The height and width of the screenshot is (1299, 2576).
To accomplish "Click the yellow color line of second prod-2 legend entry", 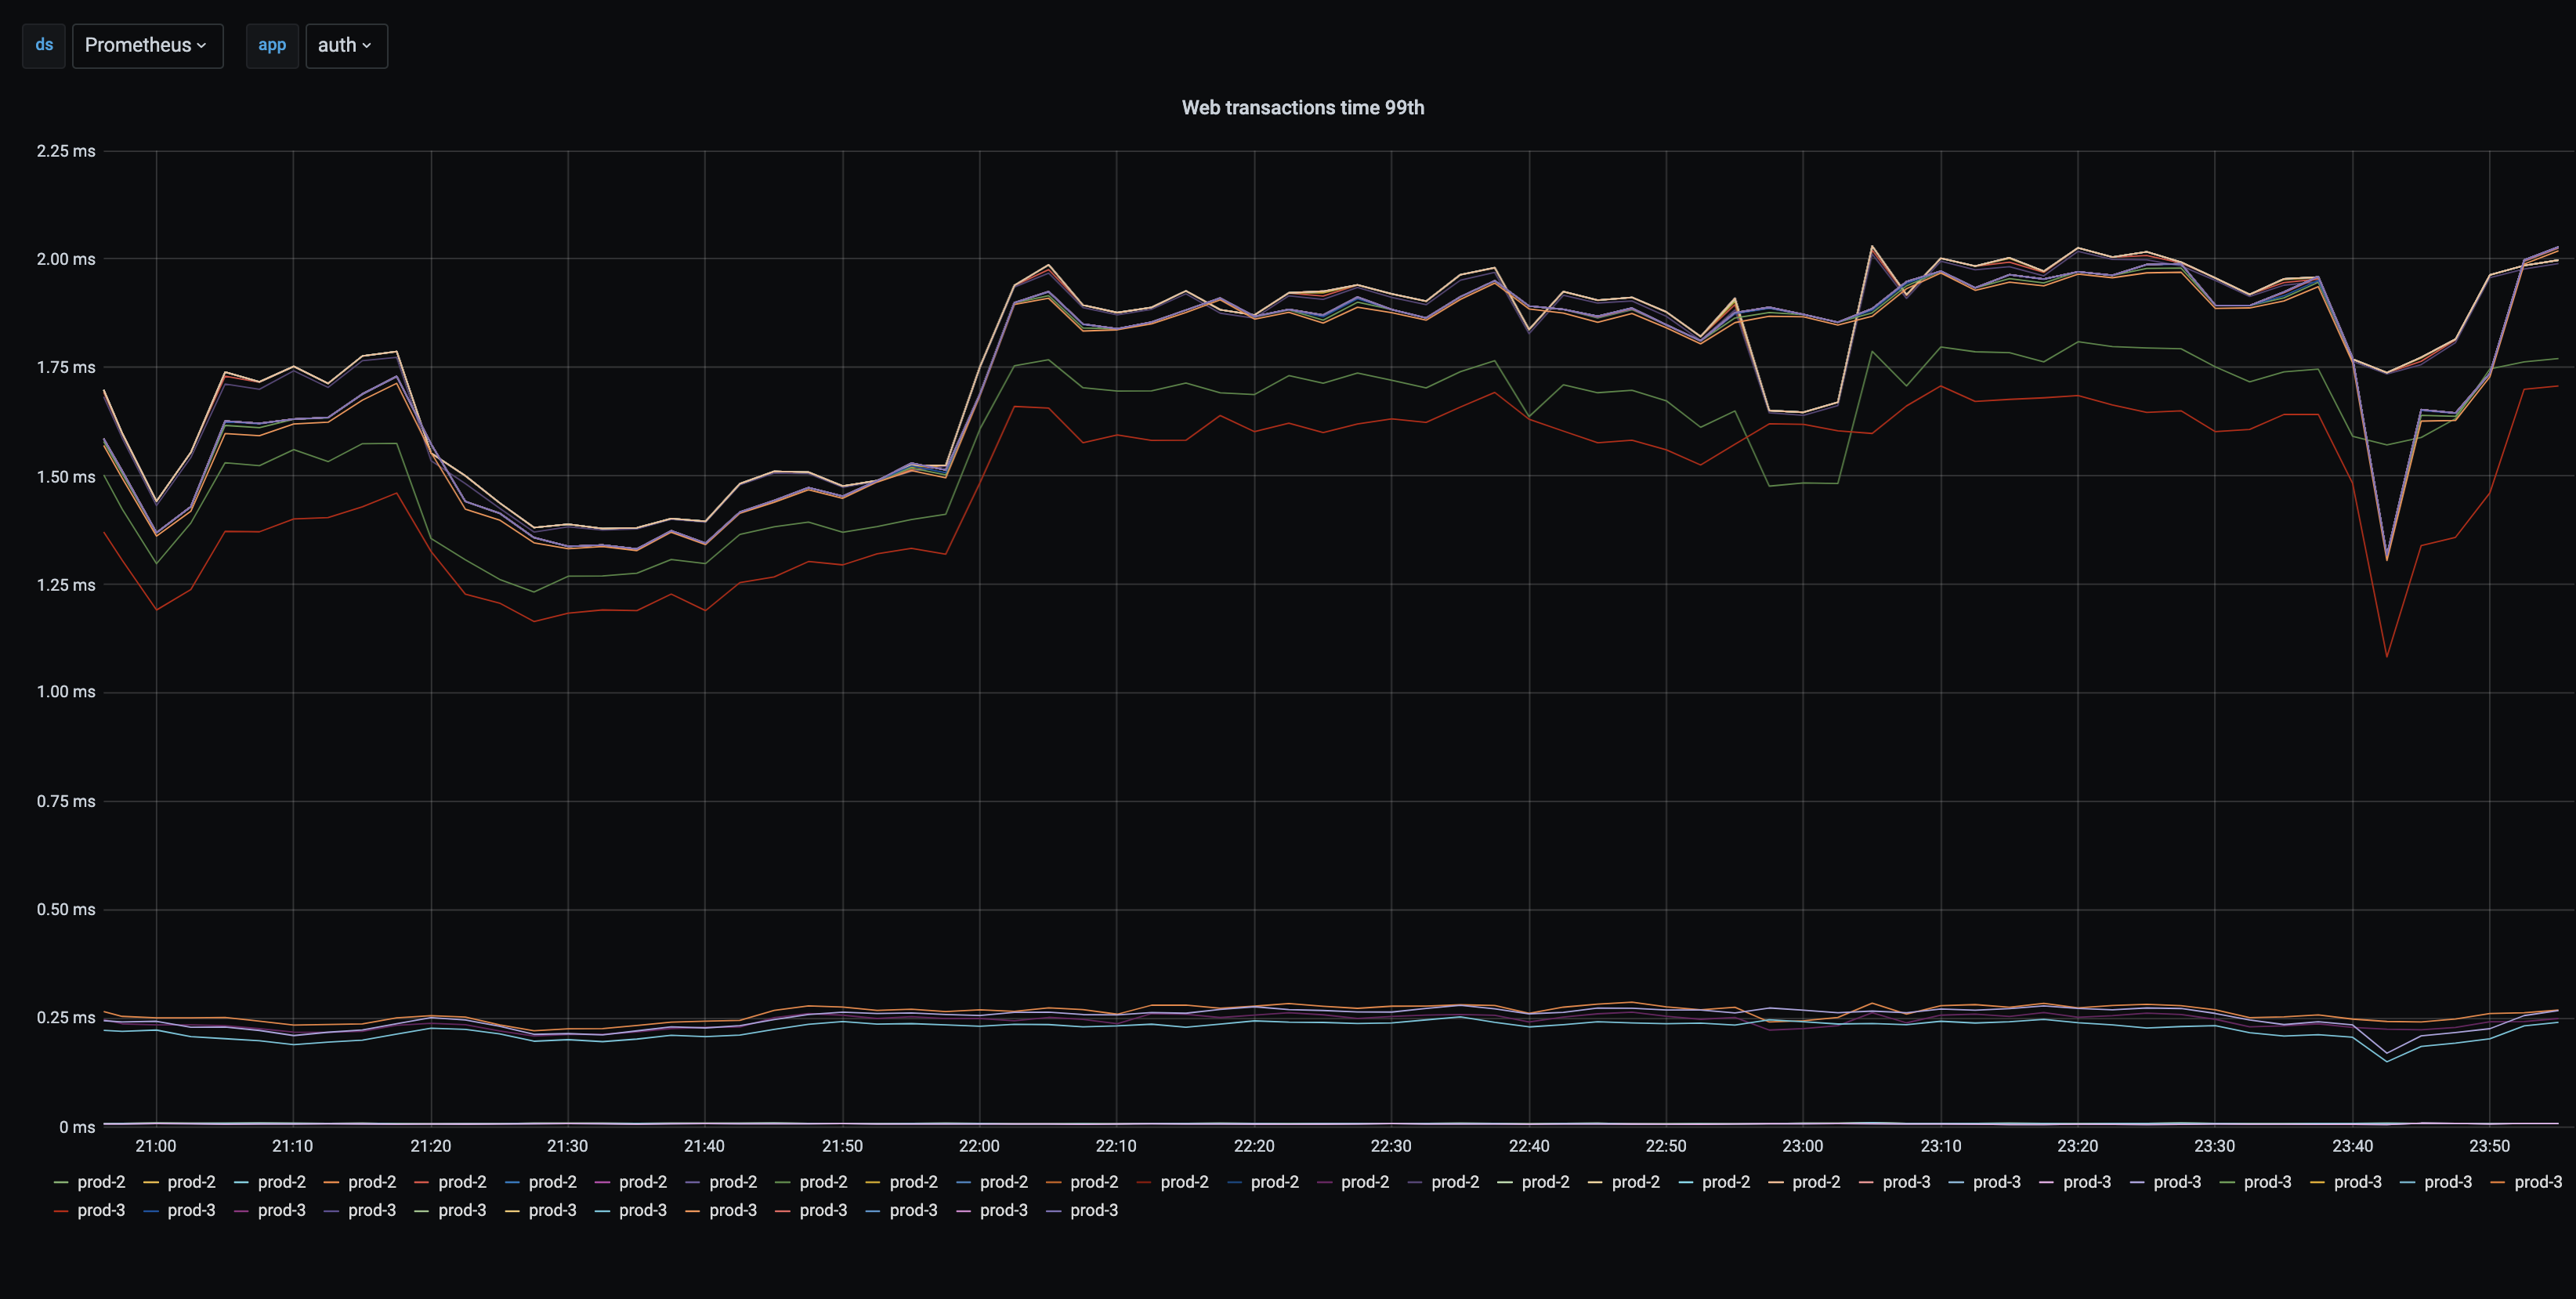I will 151,1183.
